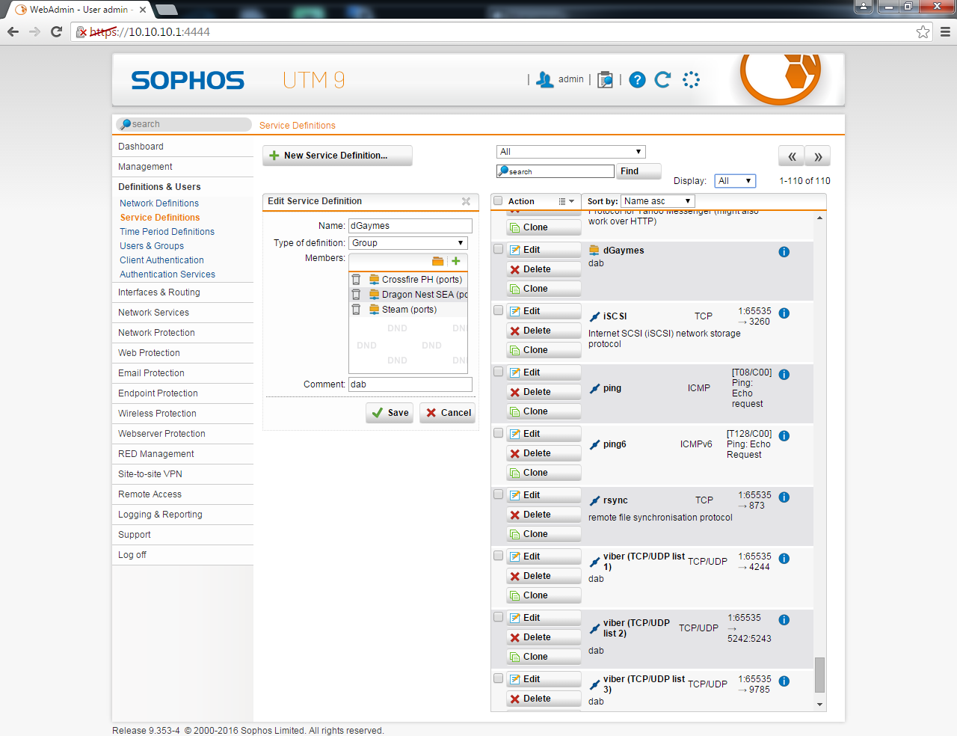
Task: Edit the iSCSI service definition
Action: coord(544,311)
